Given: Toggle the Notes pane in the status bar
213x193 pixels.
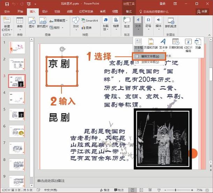Looking at the screenshot, I should coord(105,190).
